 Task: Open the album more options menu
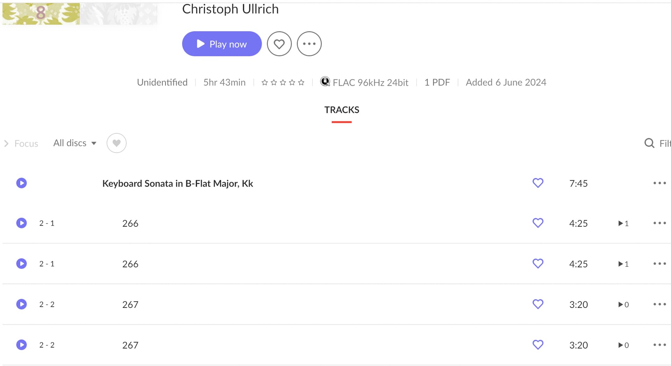[309, 44]
